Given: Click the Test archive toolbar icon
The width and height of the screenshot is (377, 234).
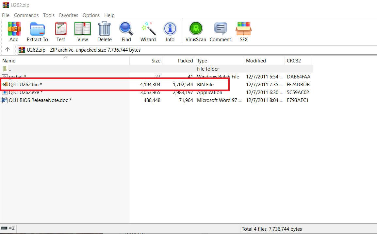Looking at the screenshot, I should click(x=61, y=29).
